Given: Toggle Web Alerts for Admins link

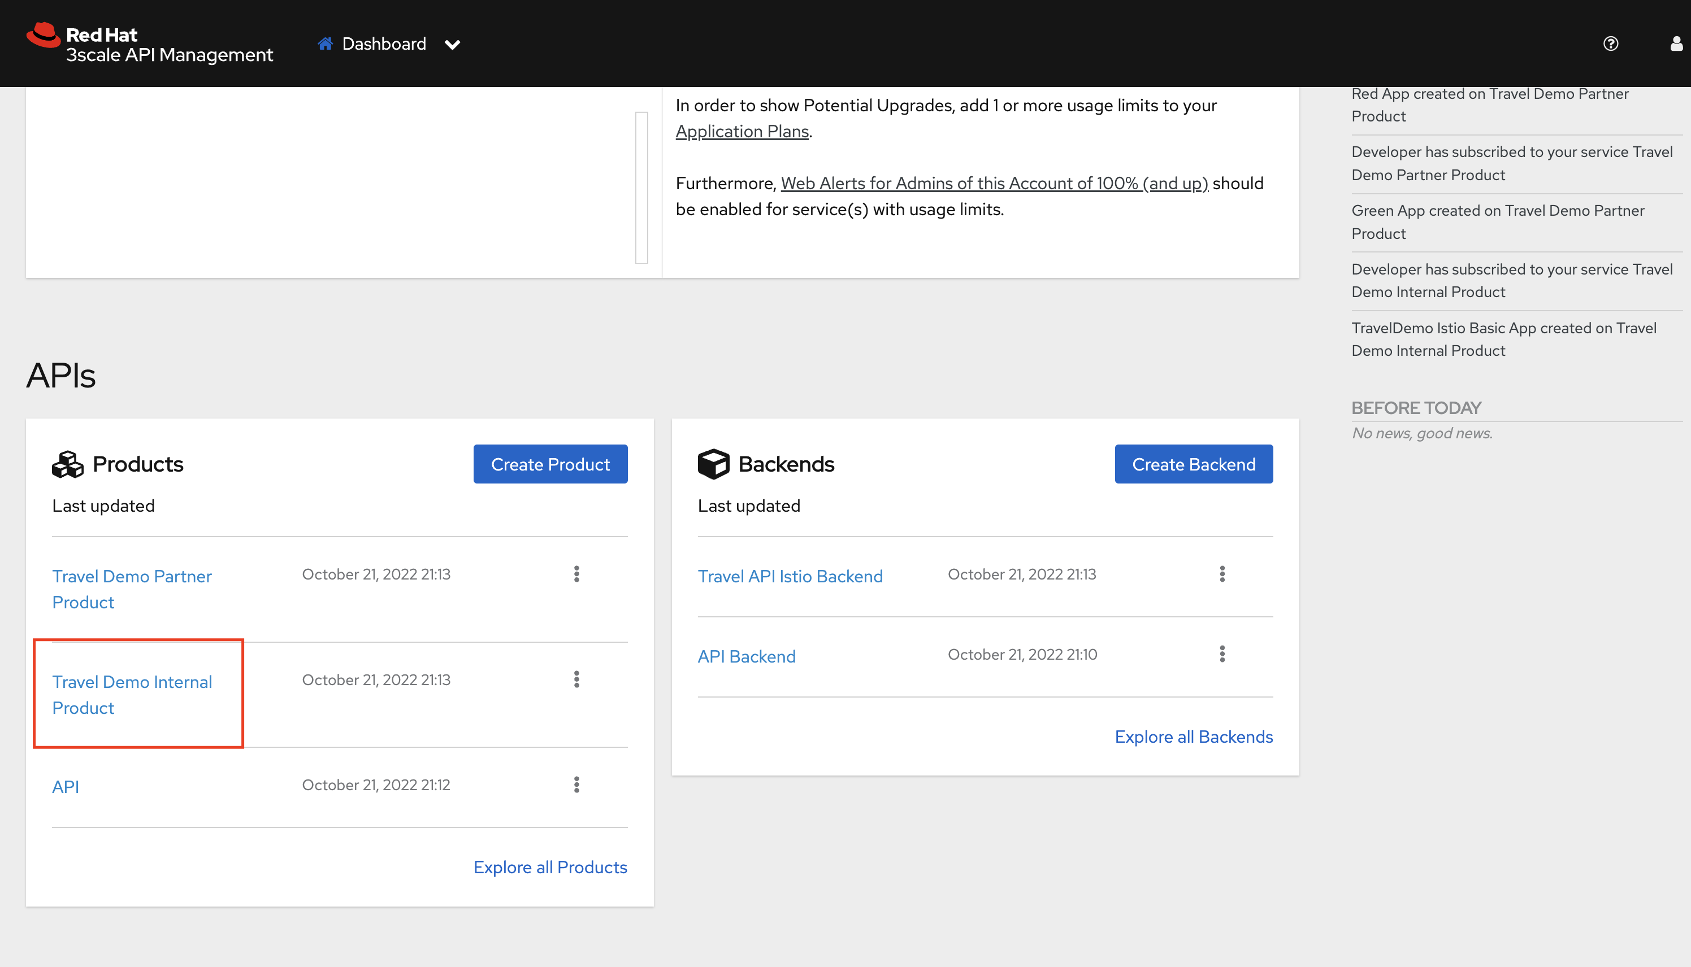Looking at the screenshot, I should [x=993, y=182].
